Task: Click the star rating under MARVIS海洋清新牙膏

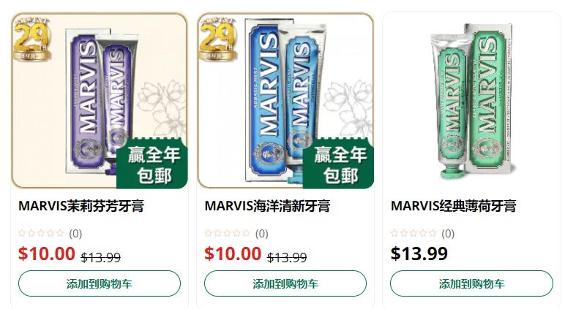Action: (228, 234)
